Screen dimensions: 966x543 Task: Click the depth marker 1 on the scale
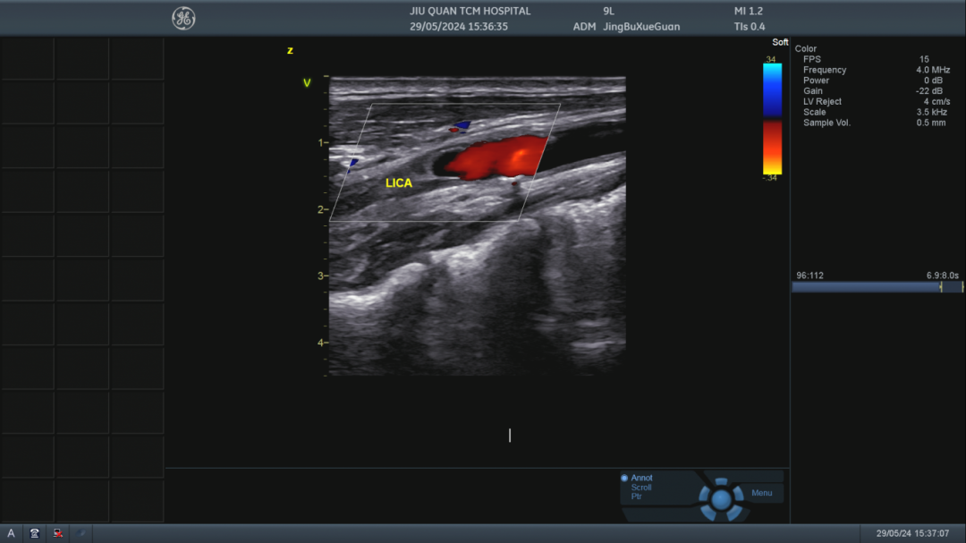click(320, 142)
